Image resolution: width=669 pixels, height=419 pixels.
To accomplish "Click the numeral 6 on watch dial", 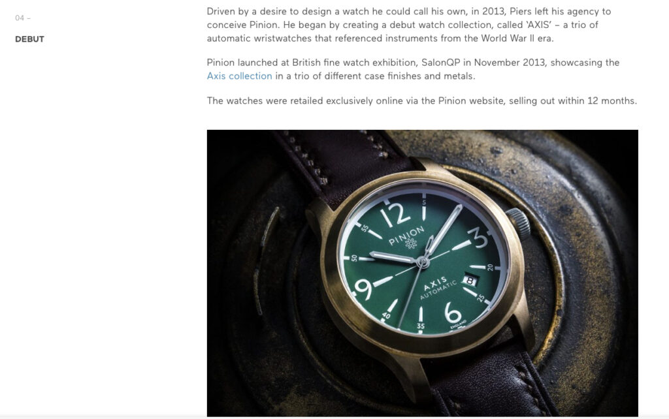I will click(453, 313).
